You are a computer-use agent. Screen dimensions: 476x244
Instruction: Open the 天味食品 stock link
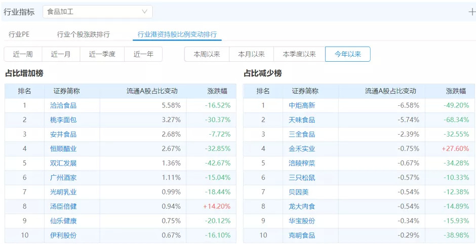(x=302, y=120)
